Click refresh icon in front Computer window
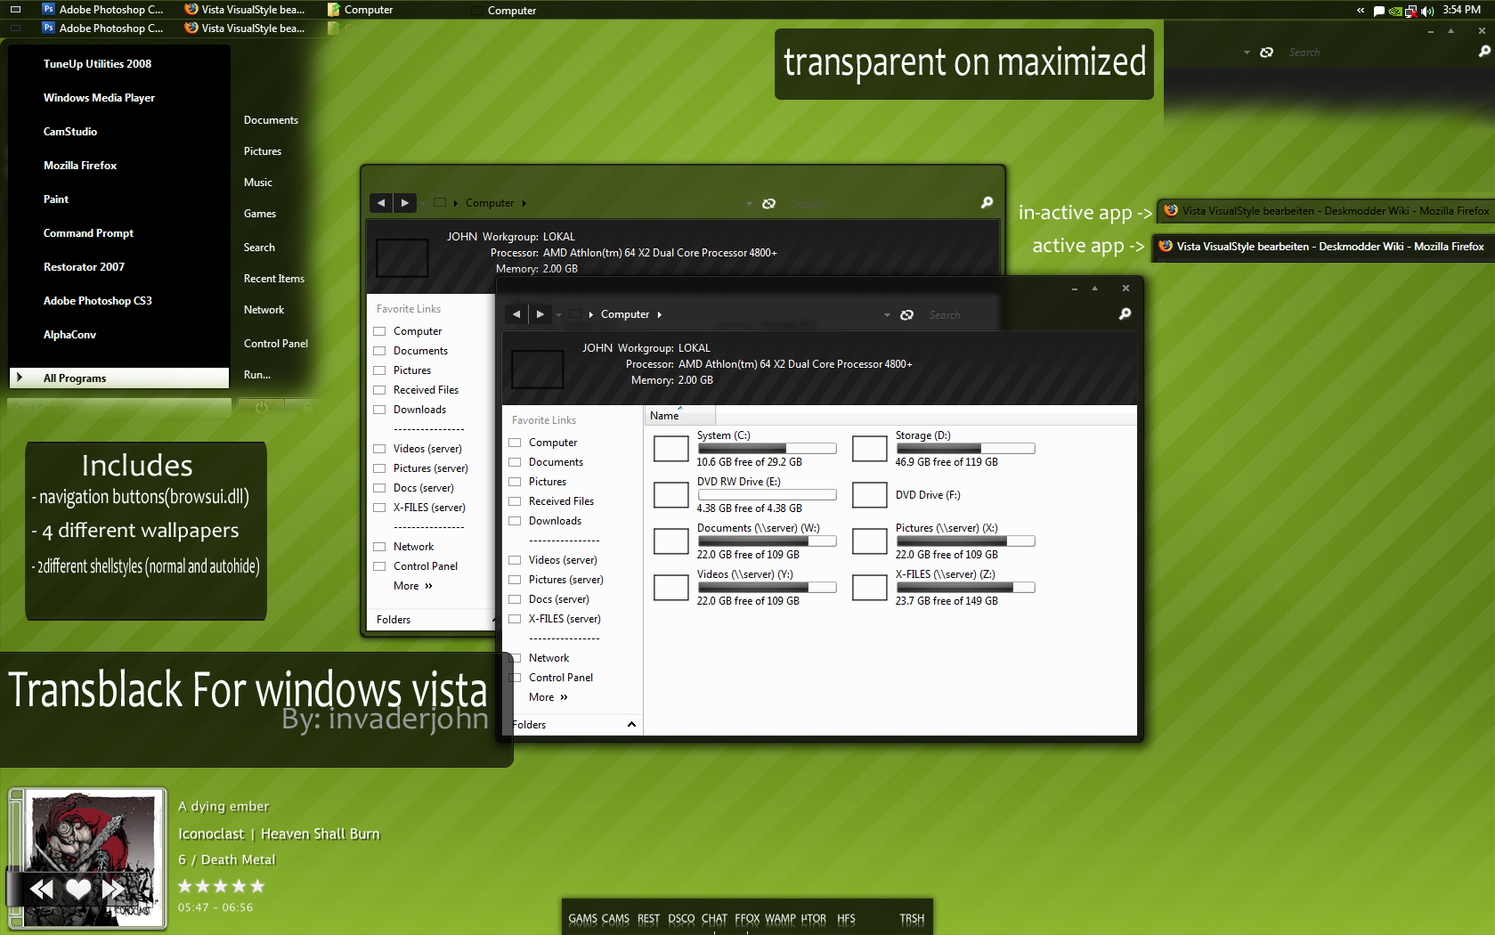 pos(906,315)
